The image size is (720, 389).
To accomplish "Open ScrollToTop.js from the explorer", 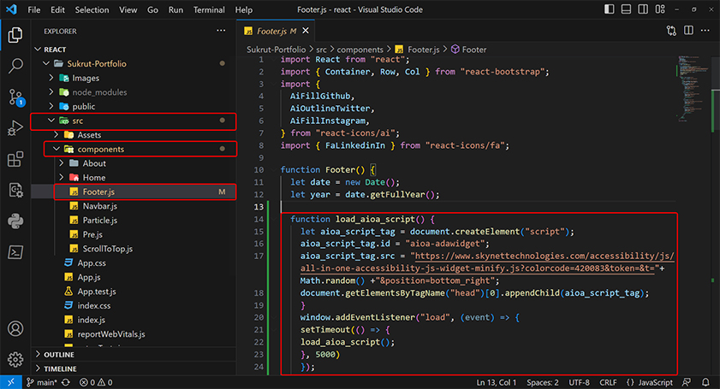I will [x=134, y=249].
